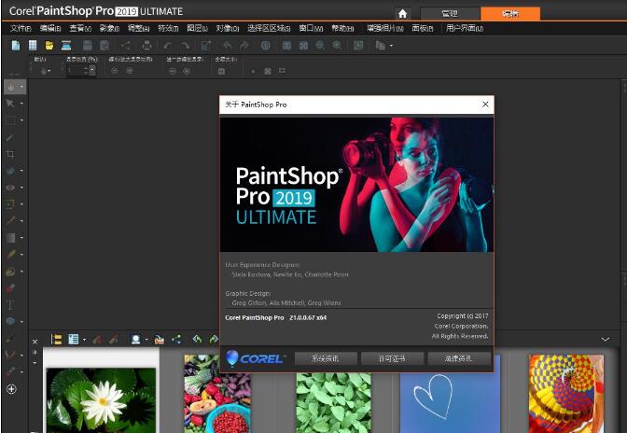
Task: Open the Organizer view mode dropdown arrow
Action: (84, 340)
